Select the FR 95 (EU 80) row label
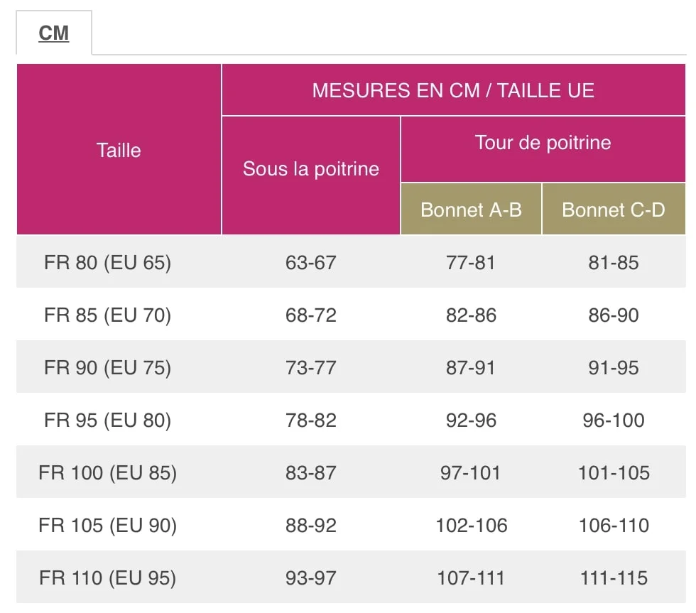Image resolution: width=696 pixels, height=613 pixels. coord(107,420)
